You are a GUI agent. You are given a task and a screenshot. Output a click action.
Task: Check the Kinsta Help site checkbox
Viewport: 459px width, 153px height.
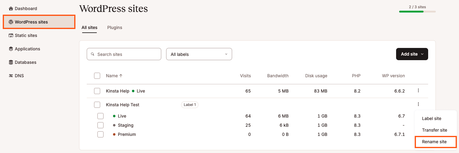tap(97, 91)
